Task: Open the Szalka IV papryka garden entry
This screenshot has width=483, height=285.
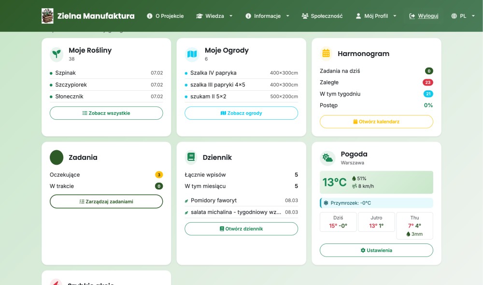Action: coord(213,73)
